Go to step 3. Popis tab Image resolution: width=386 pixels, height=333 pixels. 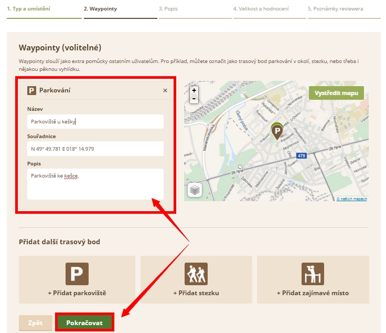[168, 9]
